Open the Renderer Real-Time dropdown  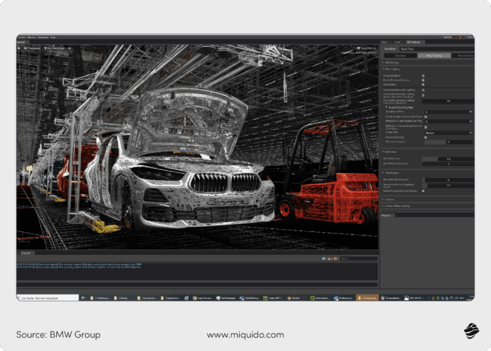[x=437, y=49]
